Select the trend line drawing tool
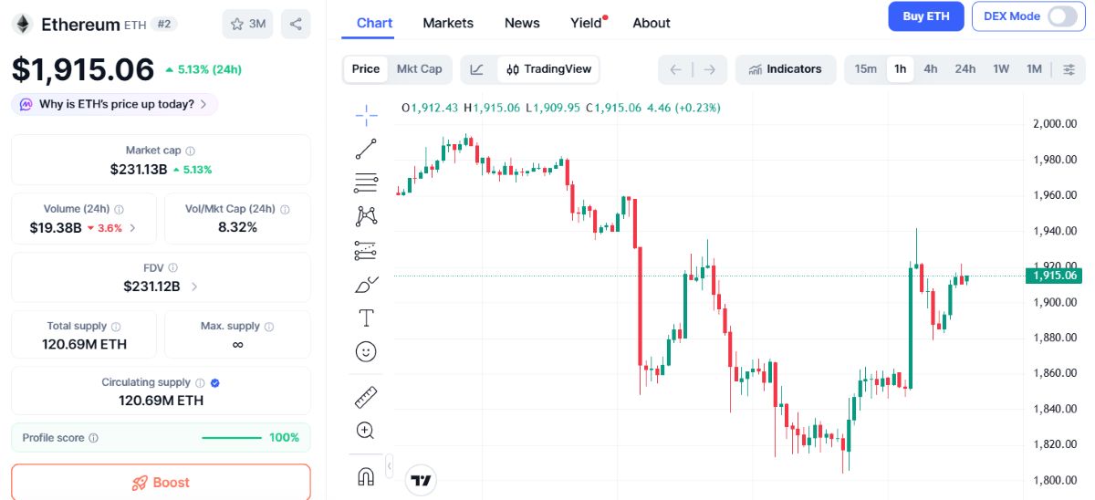The image size is (1095, 500). 366,149
